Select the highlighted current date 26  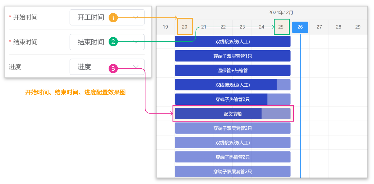[x=300, y=27]
